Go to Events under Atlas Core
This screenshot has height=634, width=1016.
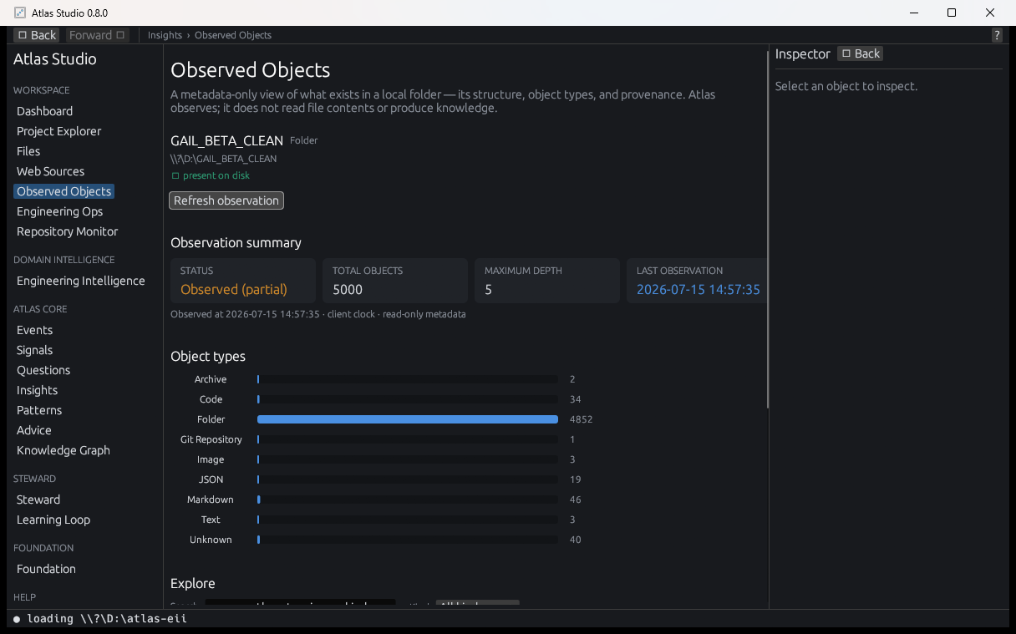point(34,330)
